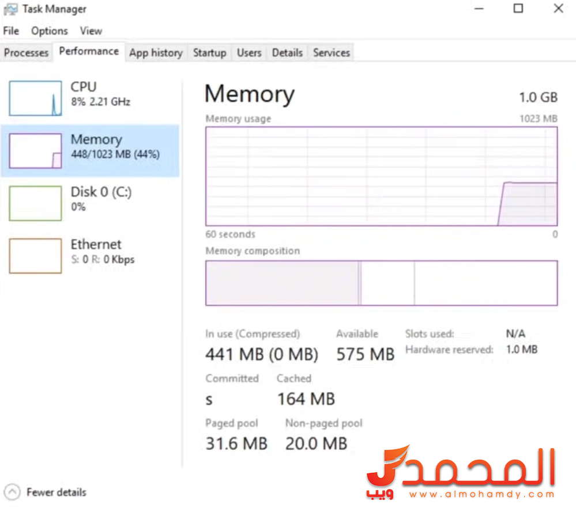Switch to the App history tab

[x=156, y=53]
